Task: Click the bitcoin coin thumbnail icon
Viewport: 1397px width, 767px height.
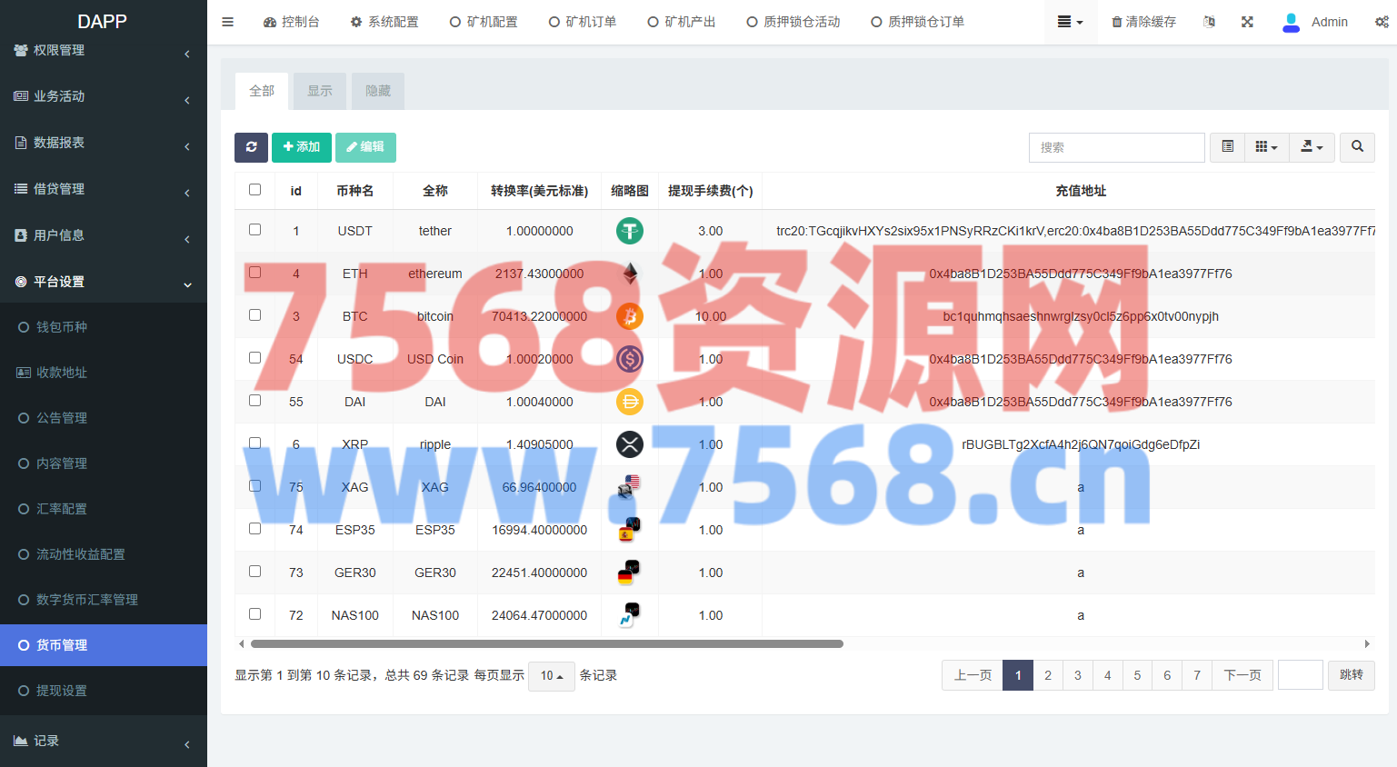Action: point(629,316)
